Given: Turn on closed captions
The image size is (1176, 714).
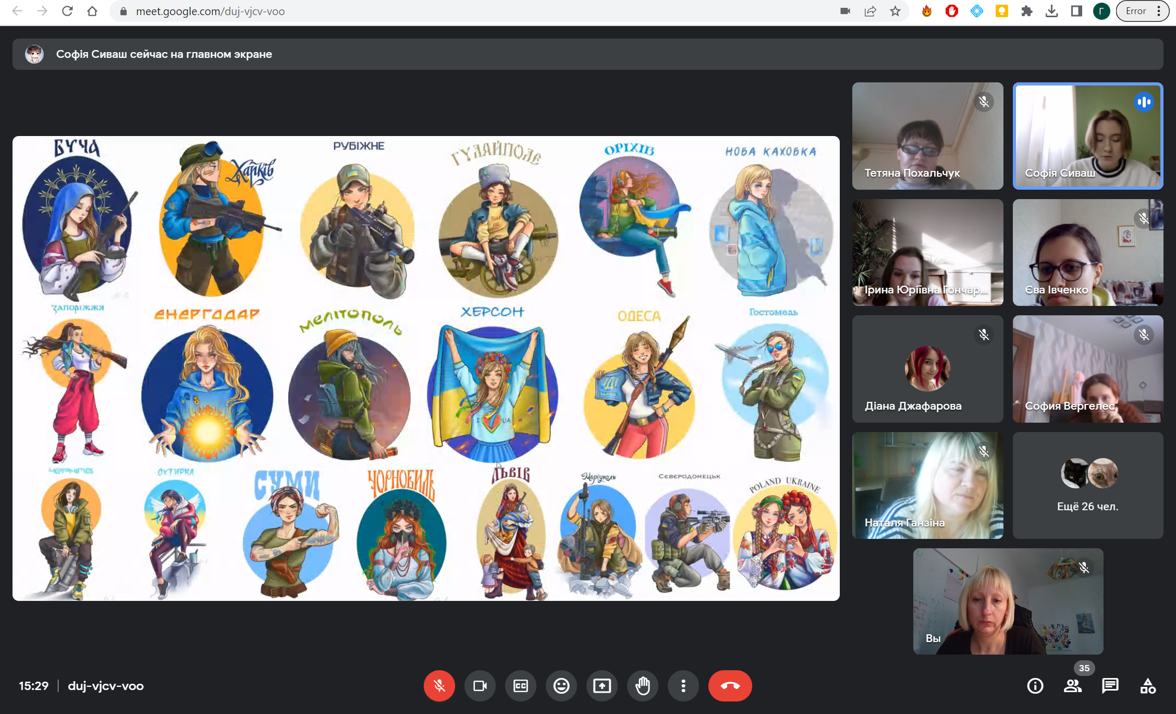Looking at the screenshot, I should point(520,686).
